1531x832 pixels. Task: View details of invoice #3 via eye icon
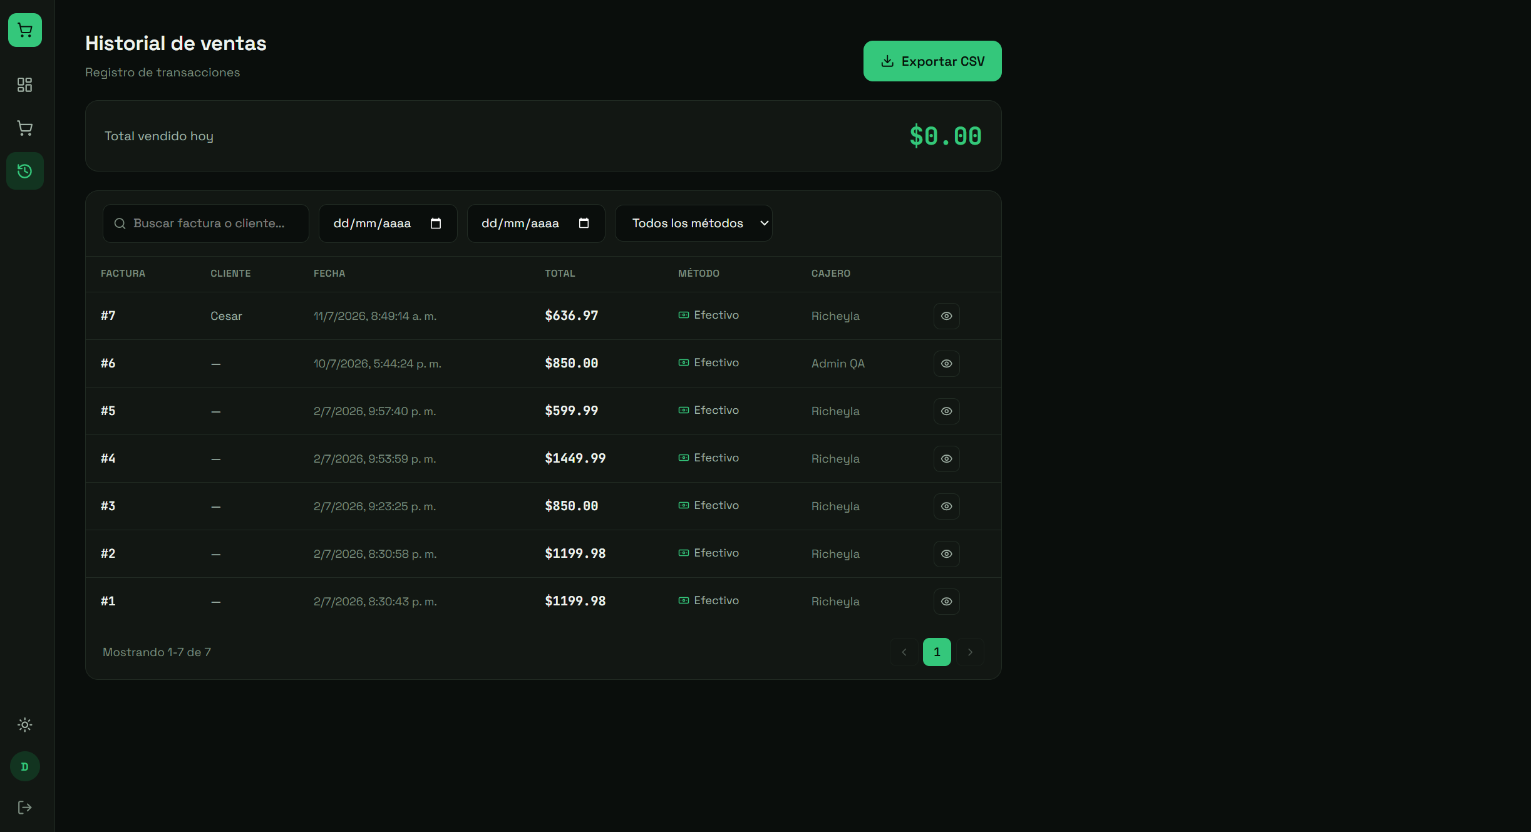coord(947,506)
